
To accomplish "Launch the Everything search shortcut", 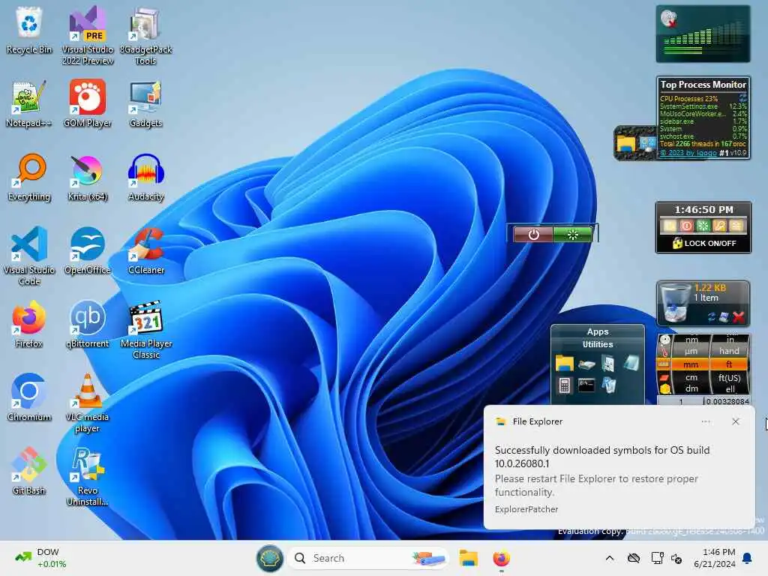I will (29, 177).
